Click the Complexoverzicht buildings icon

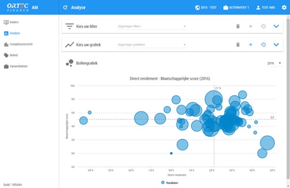coord(6,44)
